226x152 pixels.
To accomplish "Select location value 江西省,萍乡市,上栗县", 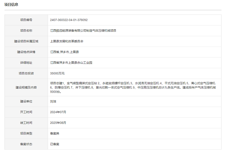I will [x=64, y=52].
